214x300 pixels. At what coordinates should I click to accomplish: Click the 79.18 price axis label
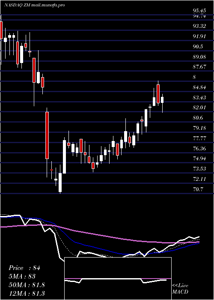click(x=199, y=128)
